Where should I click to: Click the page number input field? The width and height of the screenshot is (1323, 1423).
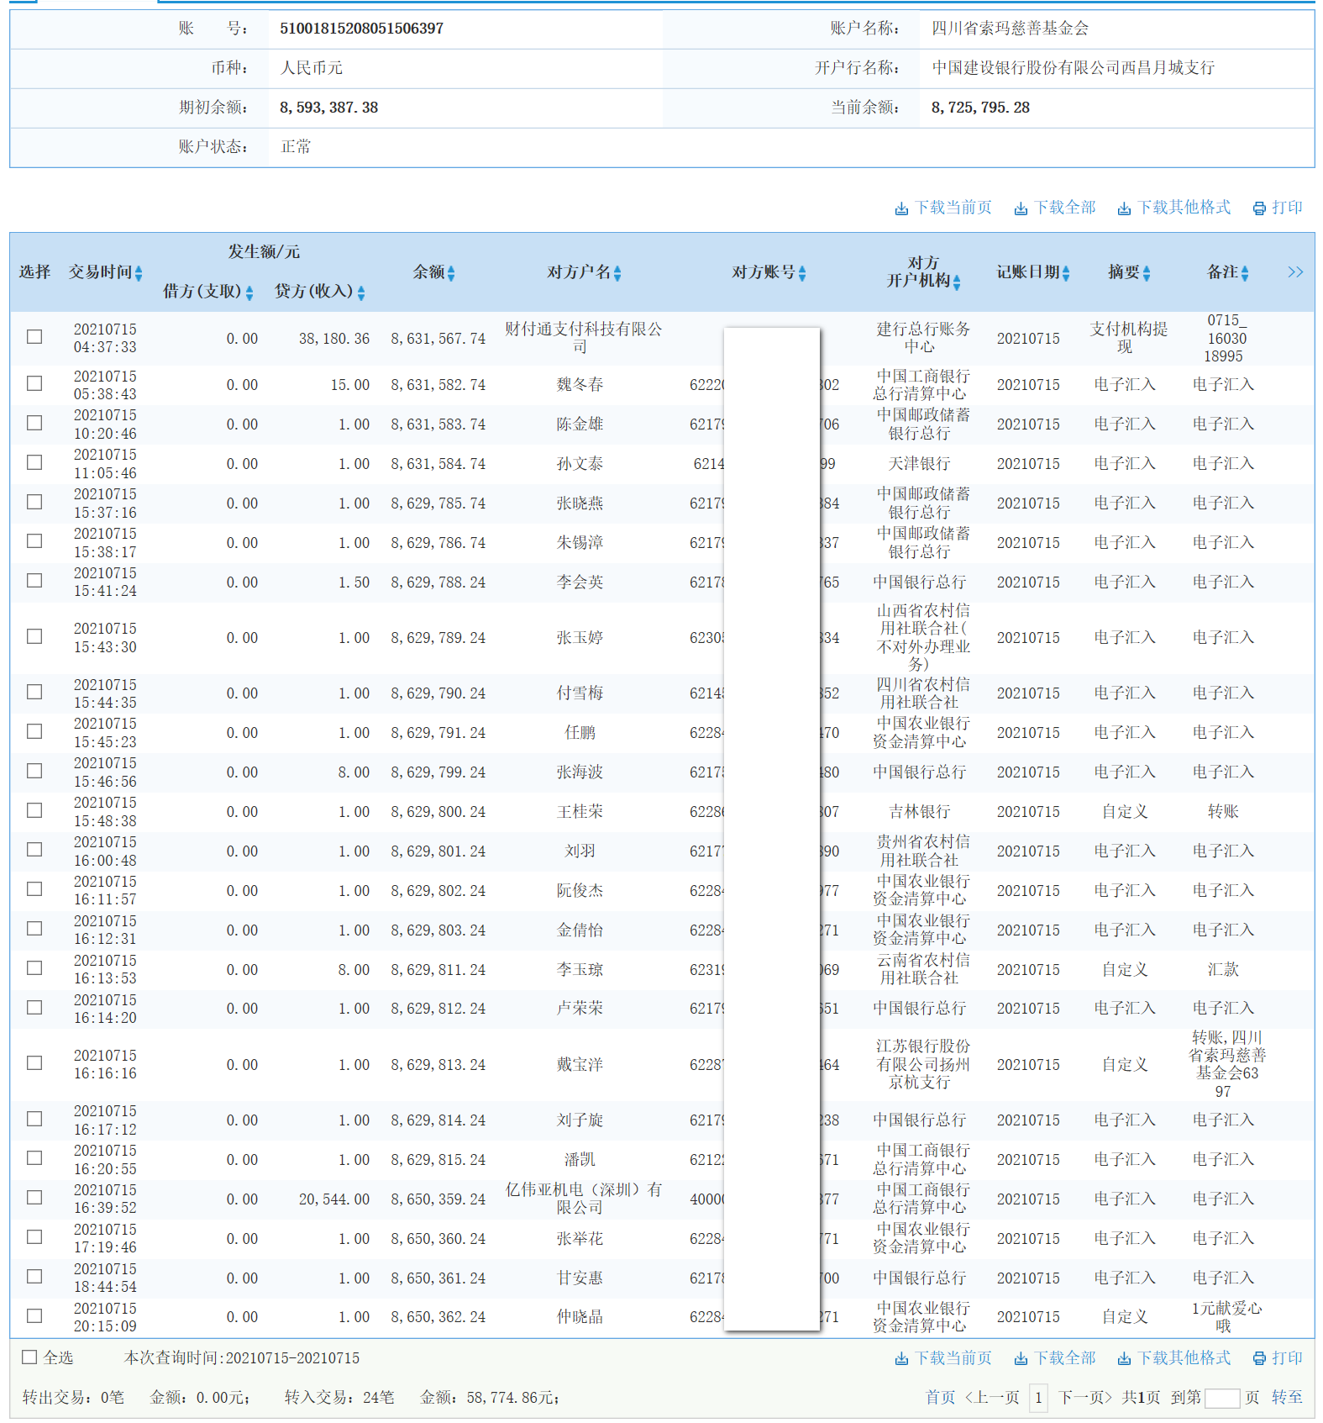pos(1221,1398)
